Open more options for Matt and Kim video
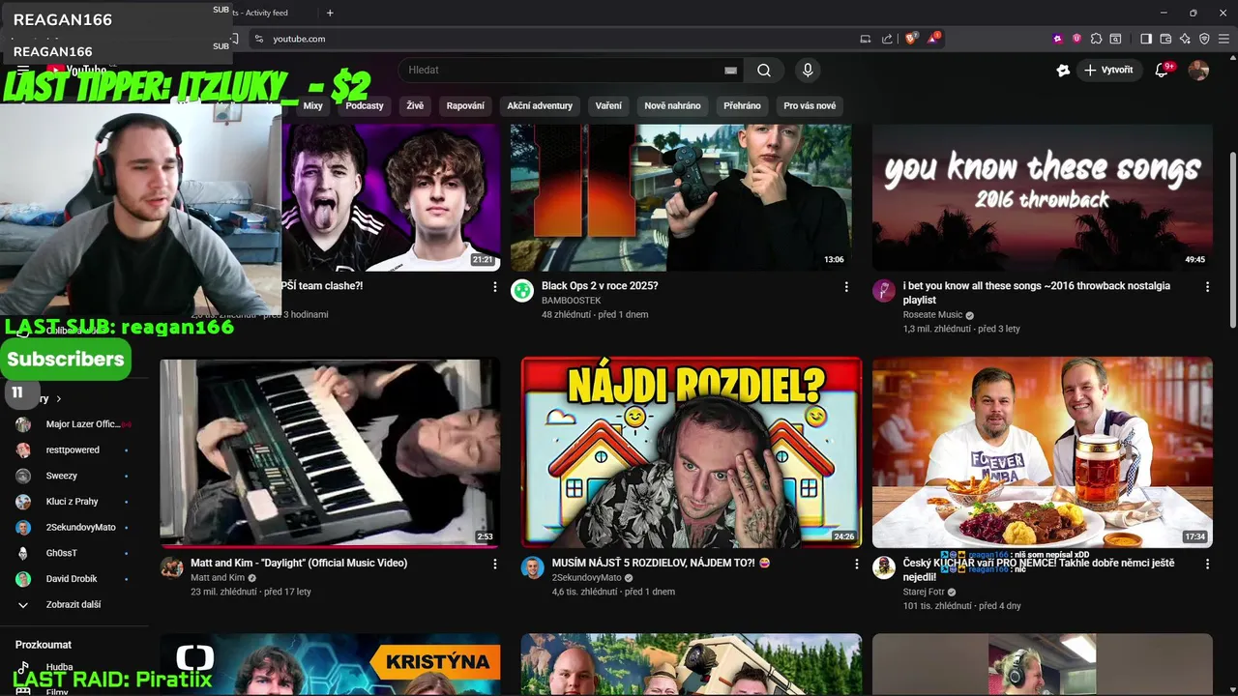Viewport: 1238px width, 696px height. [x=495, y=564]
